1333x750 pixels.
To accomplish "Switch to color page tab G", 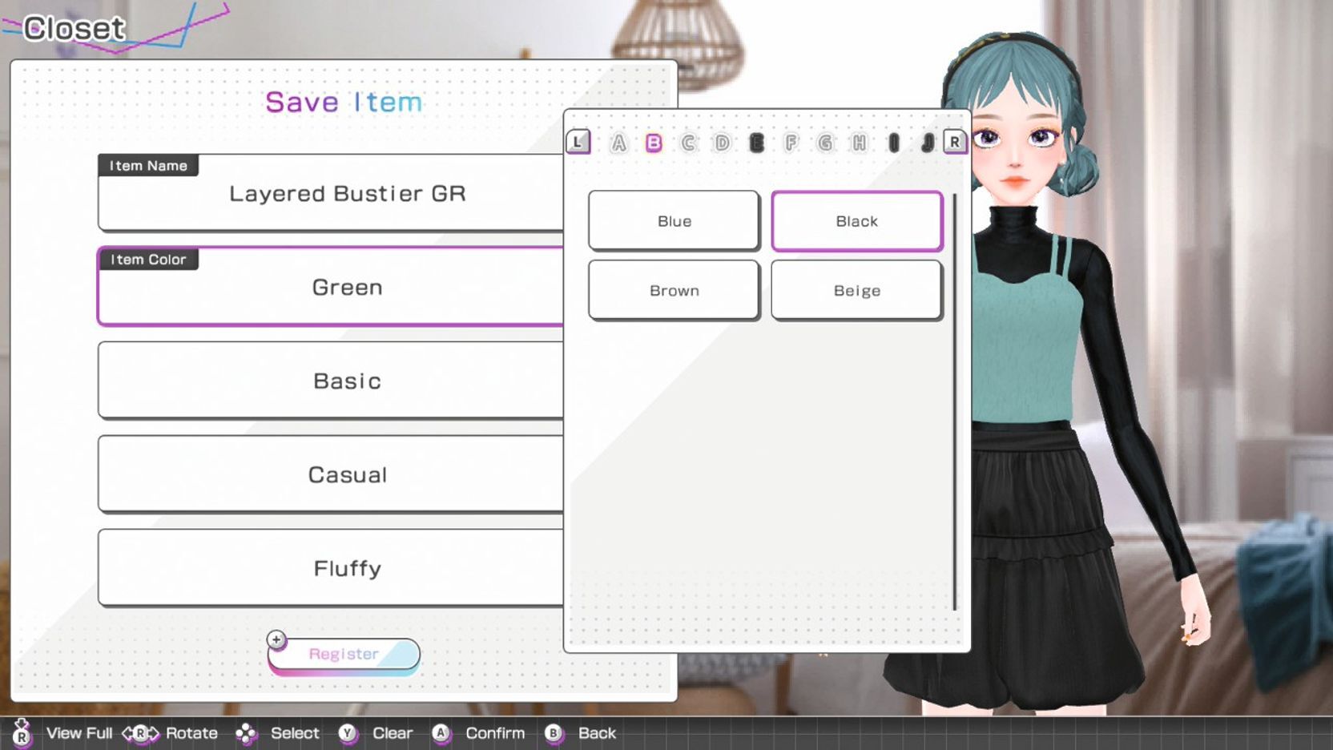I will pyautogui.click(x=825, y=143).
